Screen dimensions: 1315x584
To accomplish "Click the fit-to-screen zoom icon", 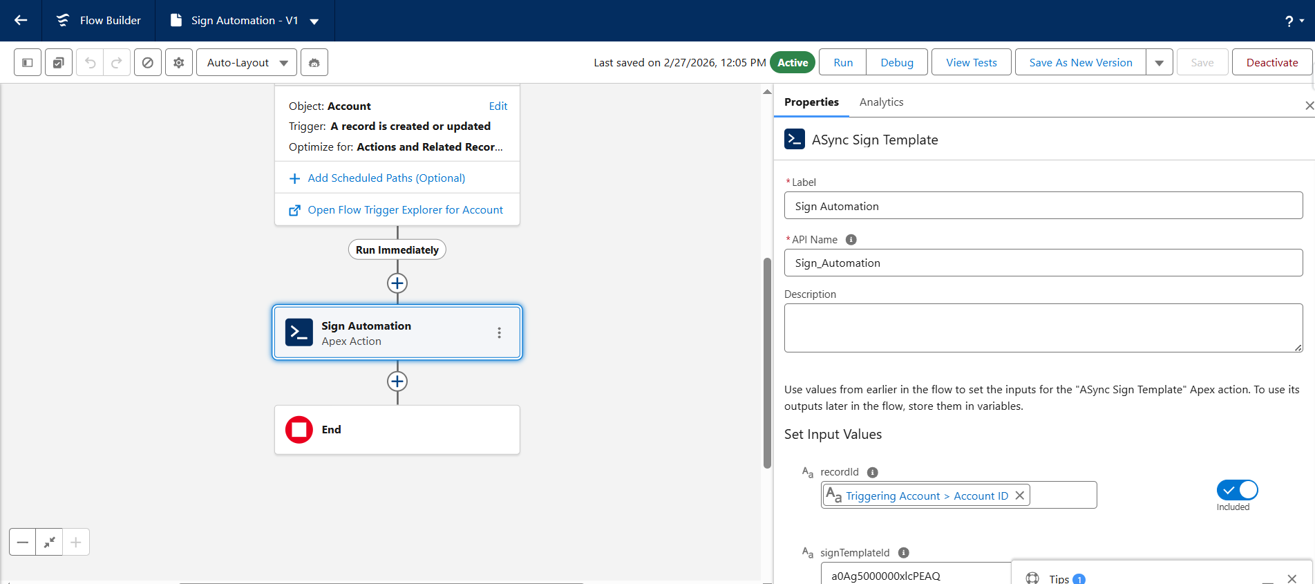I will (x=49, y=543).
